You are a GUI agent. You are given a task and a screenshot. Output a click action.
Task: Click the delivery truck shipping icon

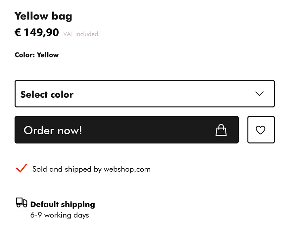[22, 202]
